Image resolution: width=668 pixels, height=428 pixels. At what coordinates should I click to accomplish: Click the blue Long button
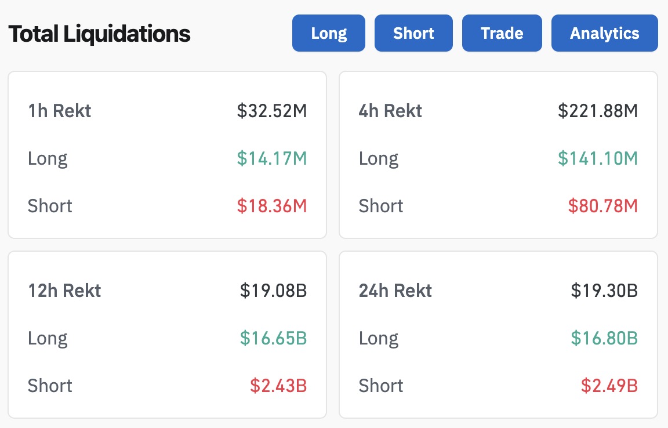pos(329,33)
